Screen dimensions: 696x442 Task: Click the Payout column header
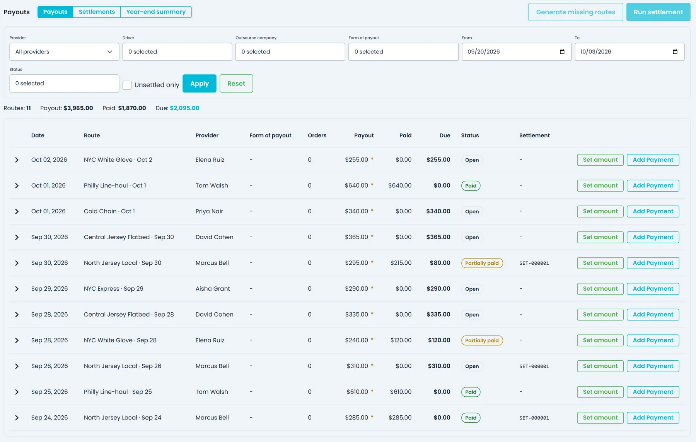coord(364,135)
